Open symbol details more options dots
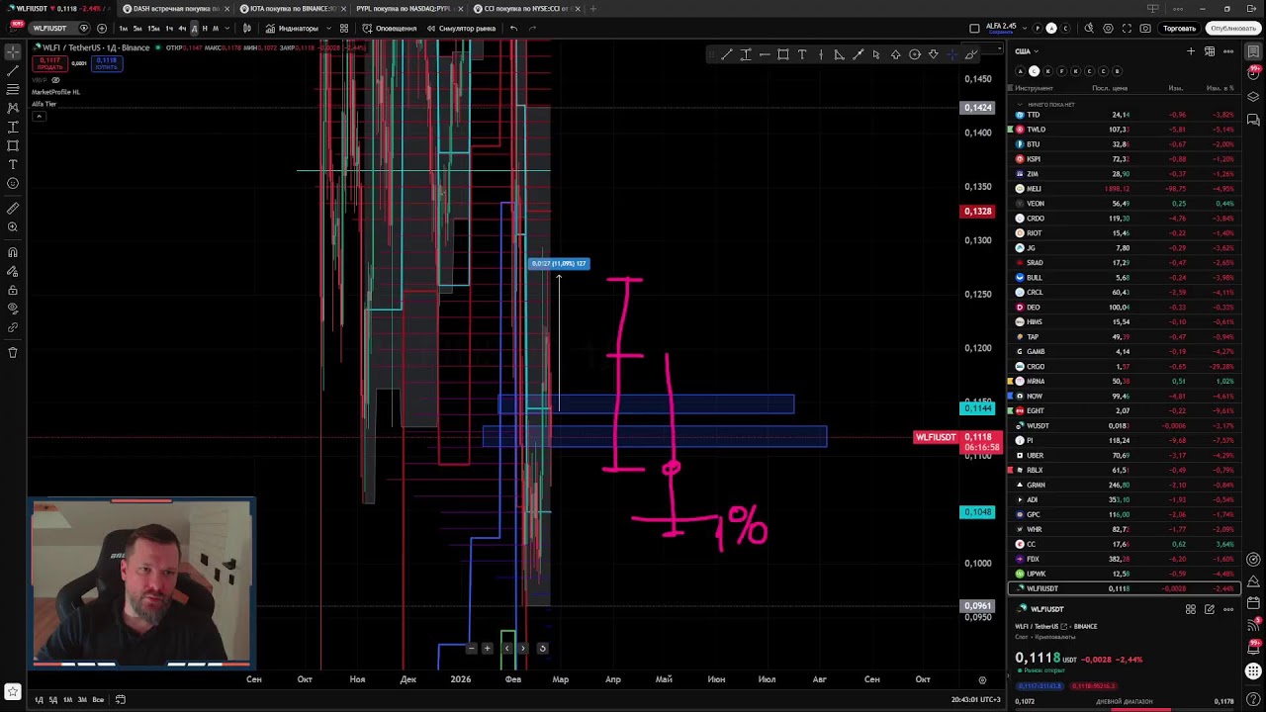Screen dimensions: 1266x712 (x=1228, y=609)
